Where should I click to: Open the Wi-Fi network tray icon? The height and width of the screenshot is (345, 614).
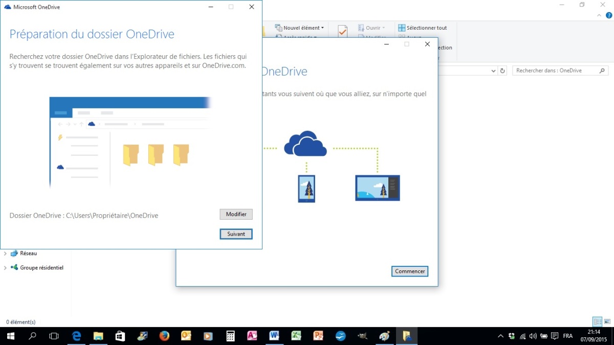coord(523,336)
